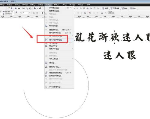Image resolution: width=150 pixels, height=119 pixels.
Task: Click the 贴齐 snap toolbar button
Action: 133,8
